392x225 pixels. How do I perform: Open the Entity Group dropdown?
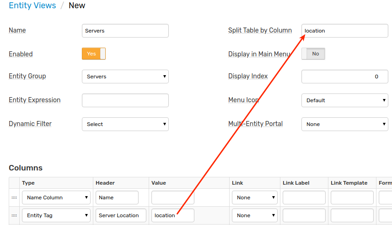point(125,77)
